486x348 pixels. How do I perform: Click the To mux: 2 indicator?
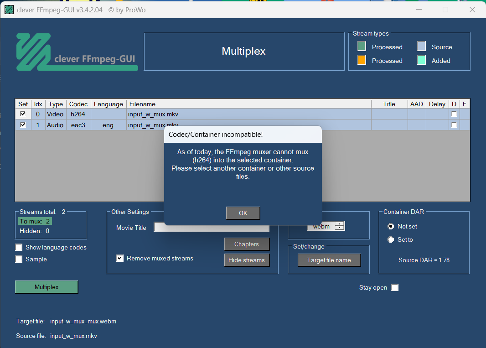[35, 221]
